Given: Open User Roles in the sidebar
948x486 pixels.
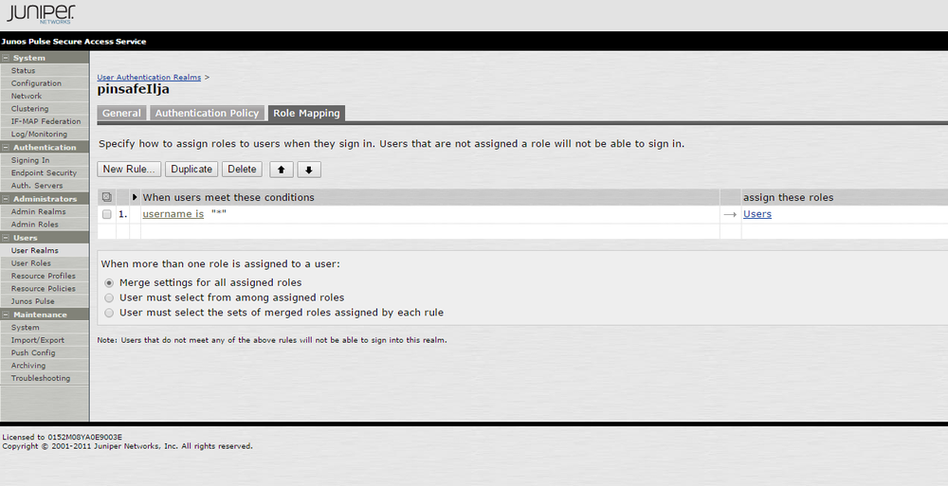Looking at the screenshot, I should coord(31,263).
